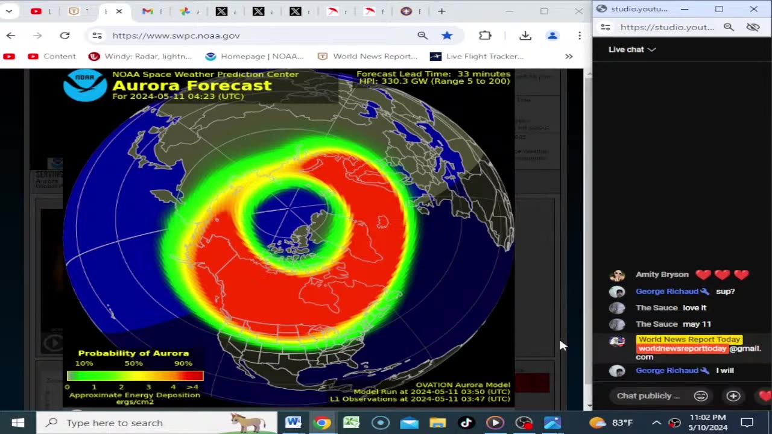The height and width of the screenshot is (434, 772).
Task: Toggle the bookmark star for this page
Action: (x=447, y=36)
